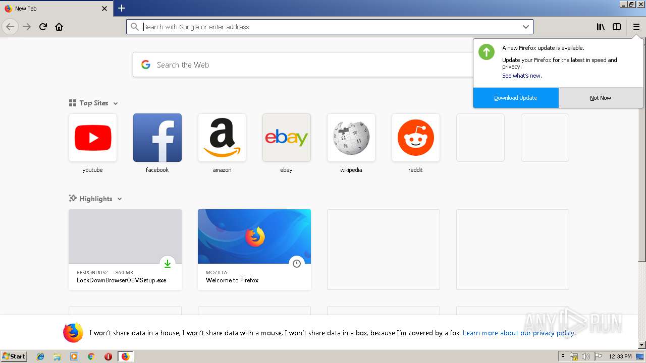Open Windows Explorer folder from taskbar

pos(57,356)
